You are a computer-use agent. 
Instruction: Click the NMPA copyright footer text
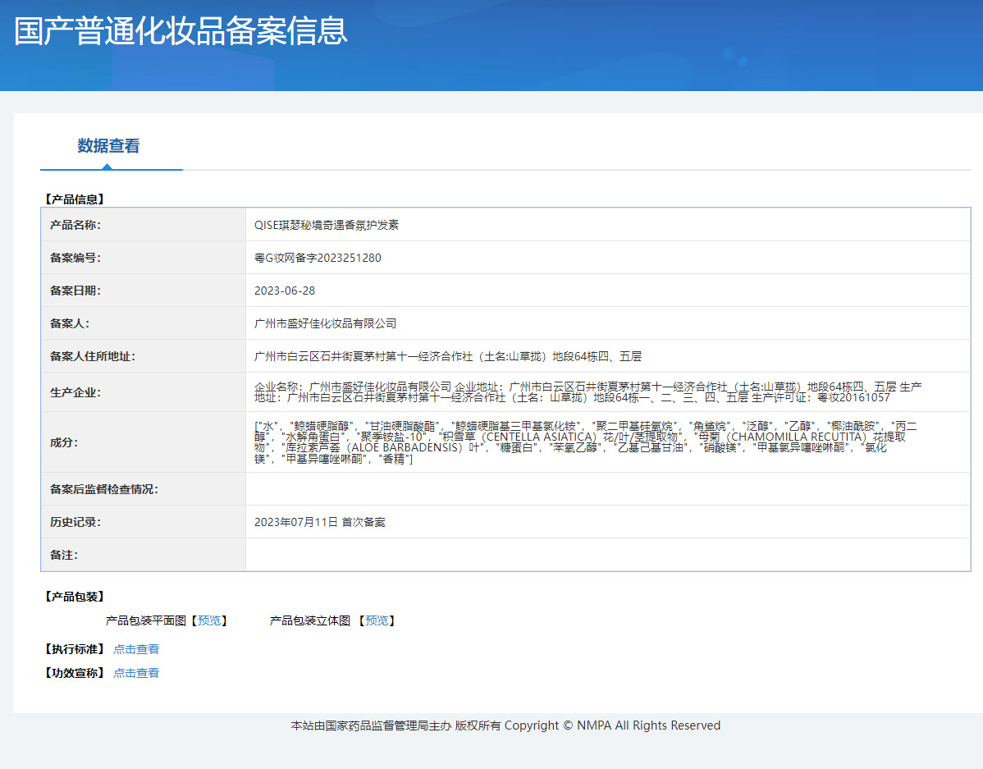click(505, 726)
